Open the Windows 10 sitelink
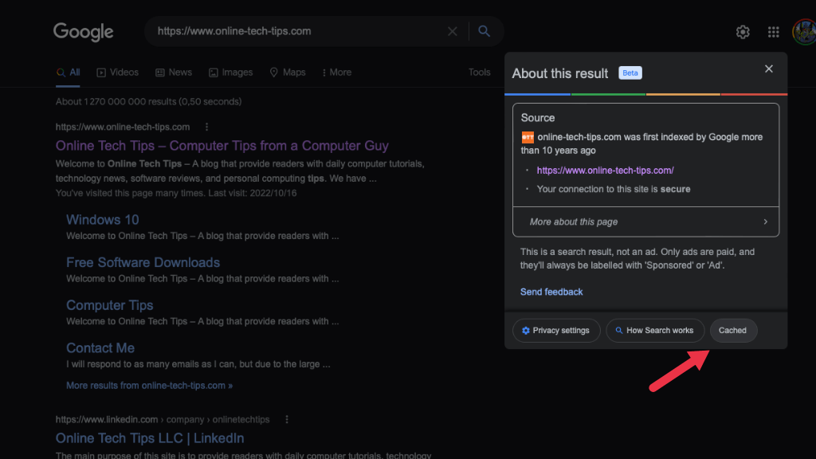Viewport: 816px width, 459px height. (103, 220)
